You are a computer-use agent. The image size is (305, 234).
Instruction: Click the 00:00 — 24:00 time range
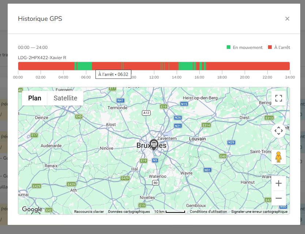(33, 47)
